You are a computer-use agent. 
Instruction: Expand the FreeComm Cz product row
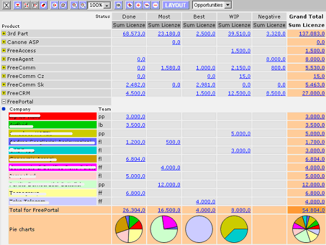pos(4,76)
